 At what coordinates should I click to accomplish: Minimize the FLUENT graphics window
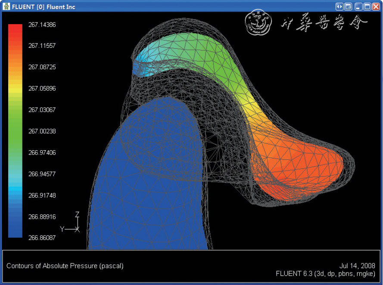click(358, 6)
